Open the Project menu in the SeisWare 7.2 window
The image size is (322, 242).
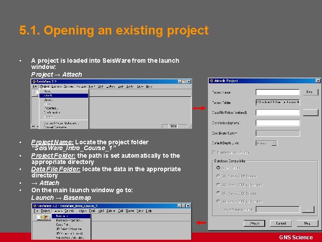coord(45,86)
